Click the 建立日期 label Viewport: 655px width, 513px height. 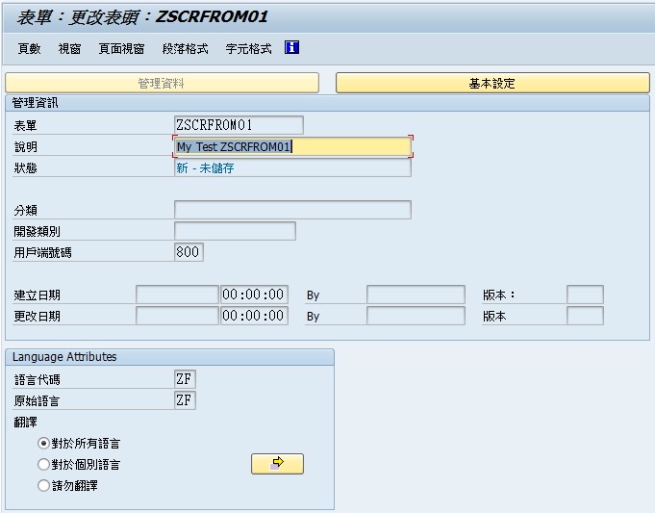click(37, 295)
